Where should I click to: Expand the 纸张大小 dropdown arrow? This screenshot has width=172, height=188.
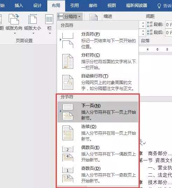tap(34, 33)
